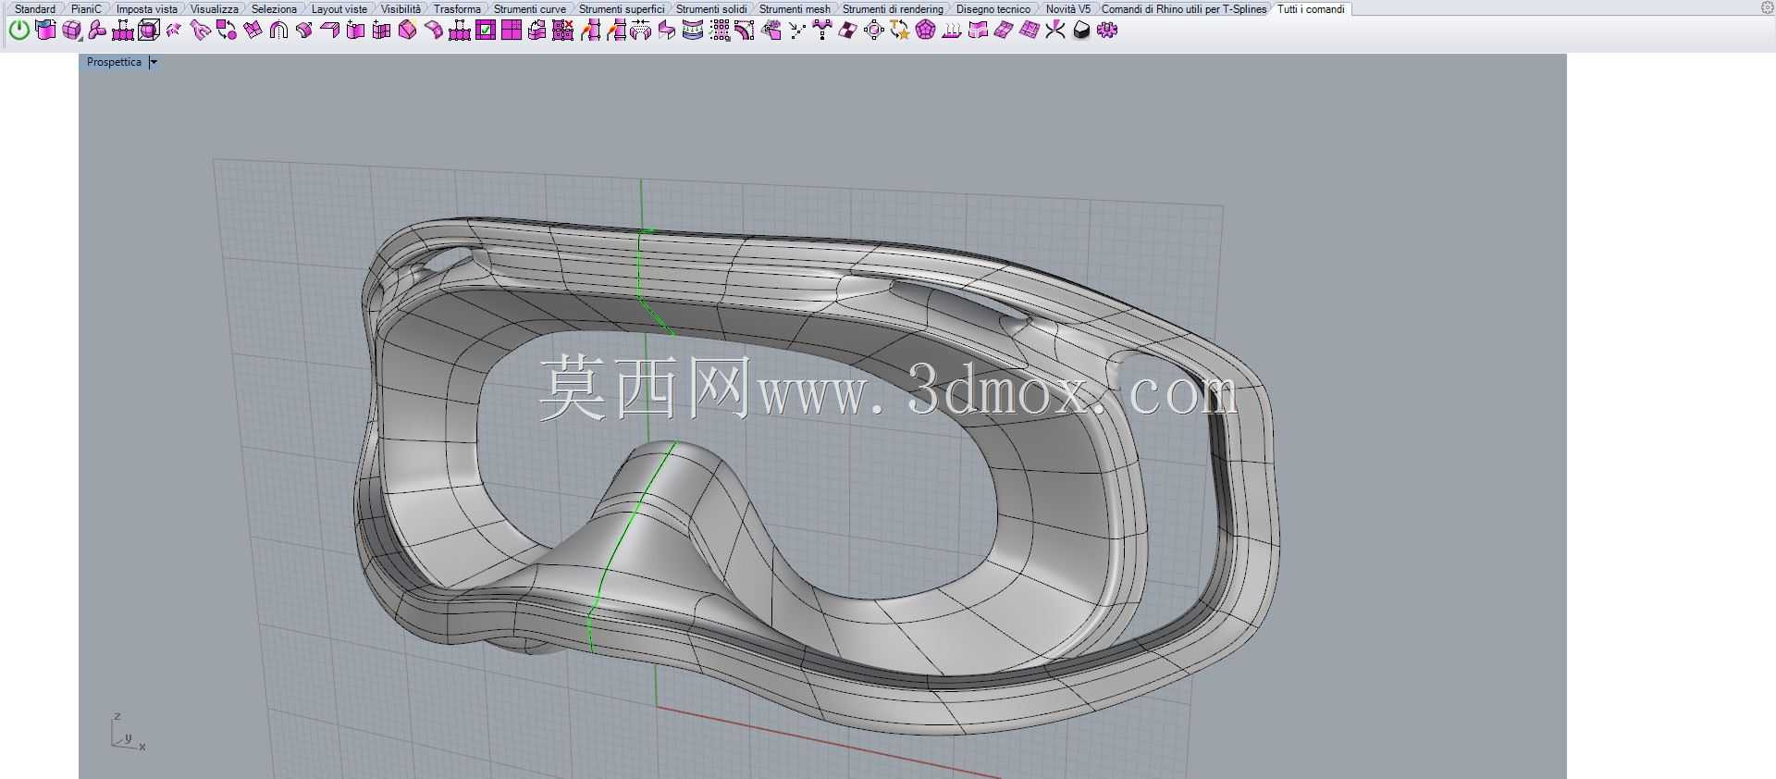Open Strumenti di rendering tab
1776x779 pixels.
click(x=893, y=8)
